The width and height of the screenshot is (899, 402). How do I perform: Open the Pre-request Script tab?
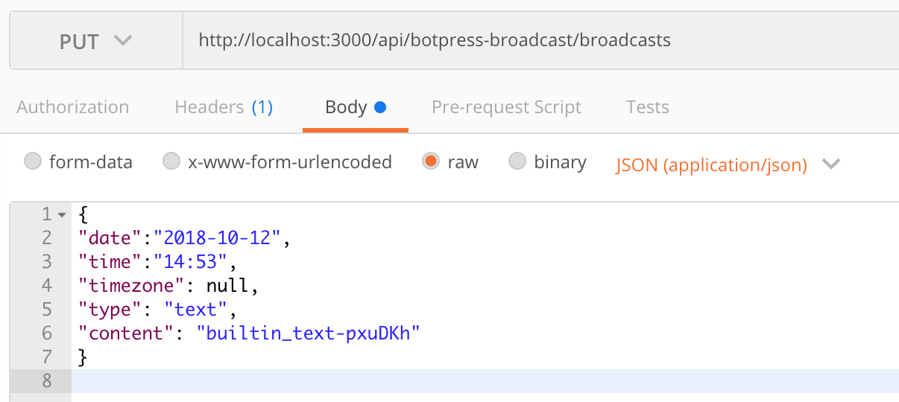pyautogui.click(x=506, y=107)
